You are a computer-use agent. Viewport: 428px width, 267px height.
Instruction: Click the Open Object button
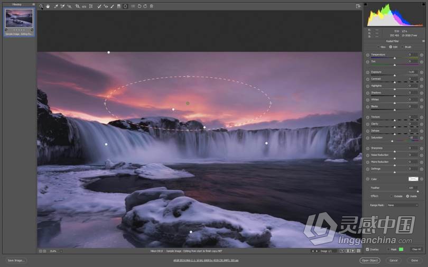point(369,261)
